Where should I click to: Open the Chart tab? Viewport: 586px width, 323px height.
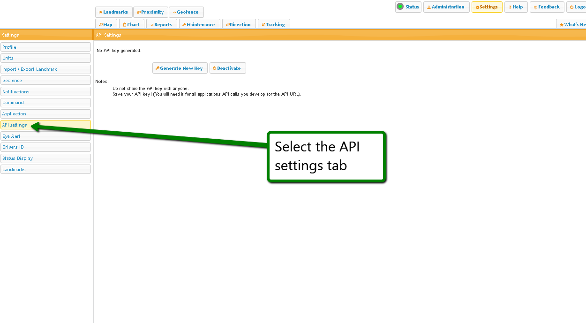[131, 24]
